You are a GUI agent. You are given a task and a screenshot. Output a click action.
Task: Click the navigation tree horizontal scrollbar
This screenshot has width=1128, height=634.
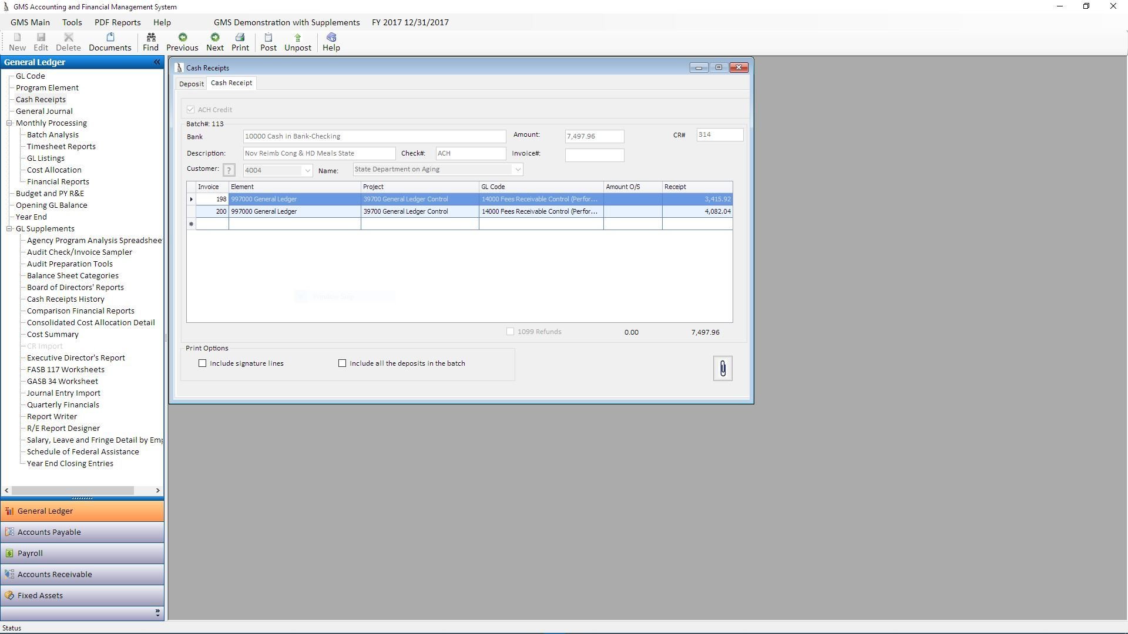click(x=73, y=490)
